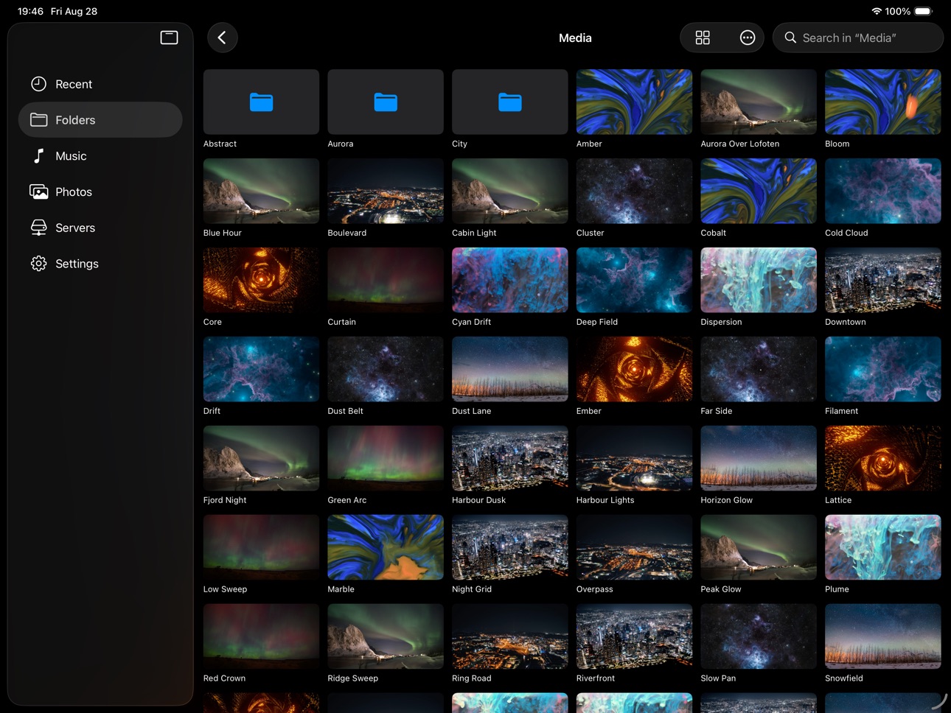Open the more options ellipsis menu
Screen dimensions: 951x713
747,38
